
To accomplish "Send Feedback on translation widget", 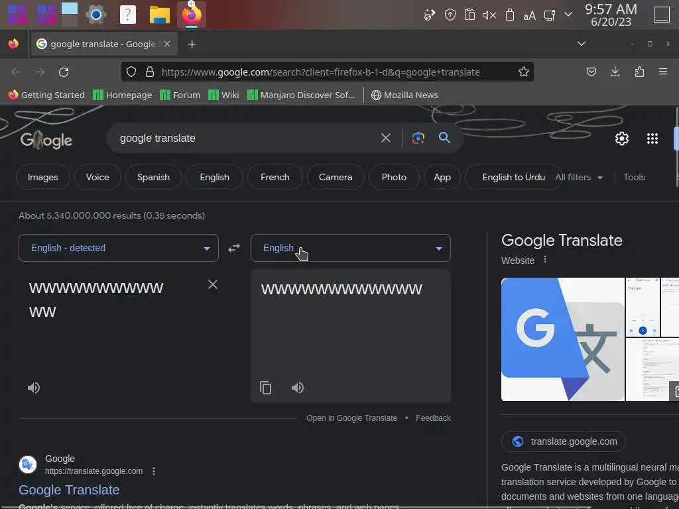I will tap(433, 418).
